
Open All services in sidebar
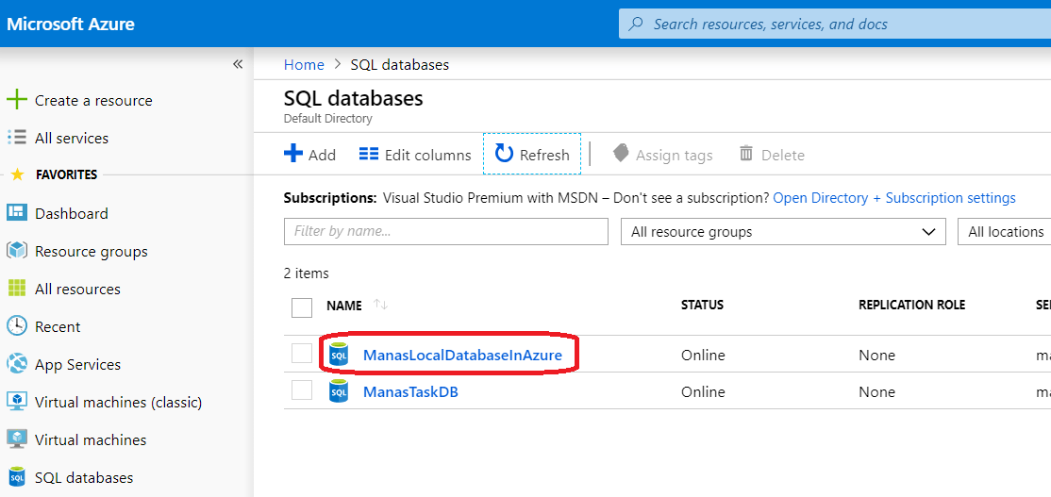pos(71,138)
